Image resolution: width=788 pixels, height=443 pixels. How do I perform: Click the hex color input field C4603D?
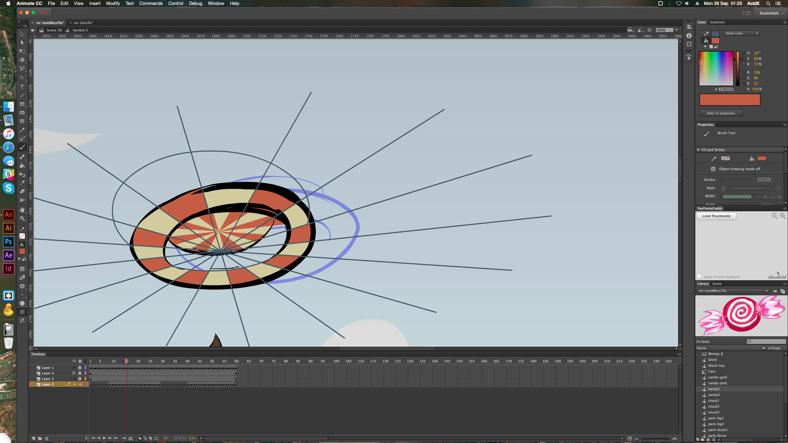[726, 89]
